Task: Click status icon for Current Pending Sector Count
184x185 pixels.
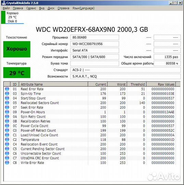Action: tap(7, 149)
